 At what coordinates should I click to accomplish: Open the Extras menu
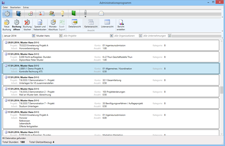26,7
